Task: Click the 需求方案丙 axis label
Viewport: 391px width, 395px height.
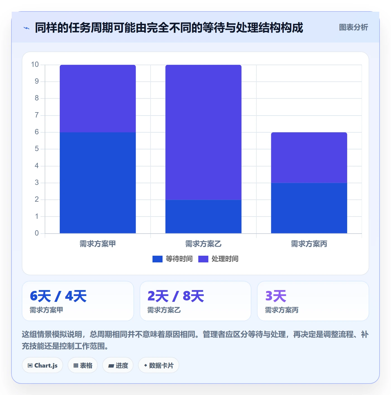Action: pos(309,244)
